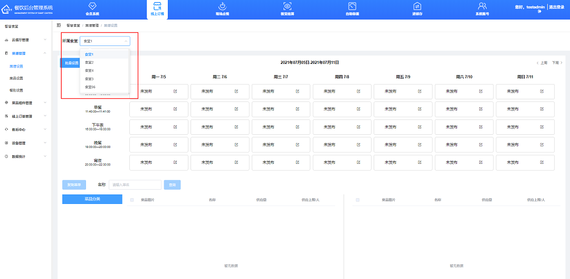Choose 食堂06 in the dropdown list

pyautogui.click(x=90, y=87)
